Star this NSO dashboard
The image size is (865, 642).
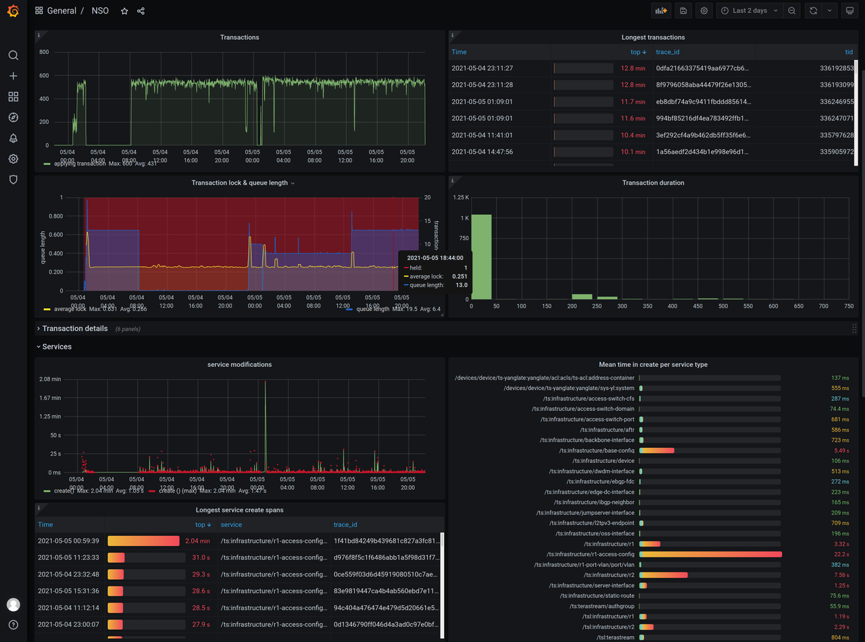click(124, 11)
